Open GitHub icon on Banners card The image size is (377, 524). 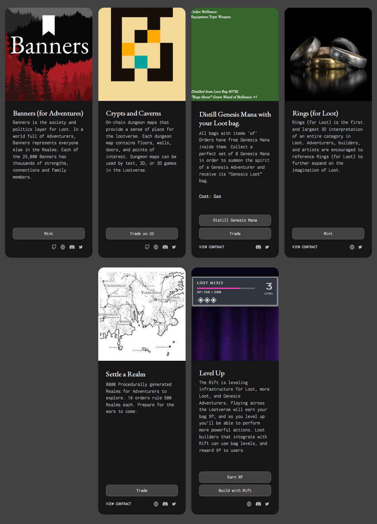(x=54, y=247)
